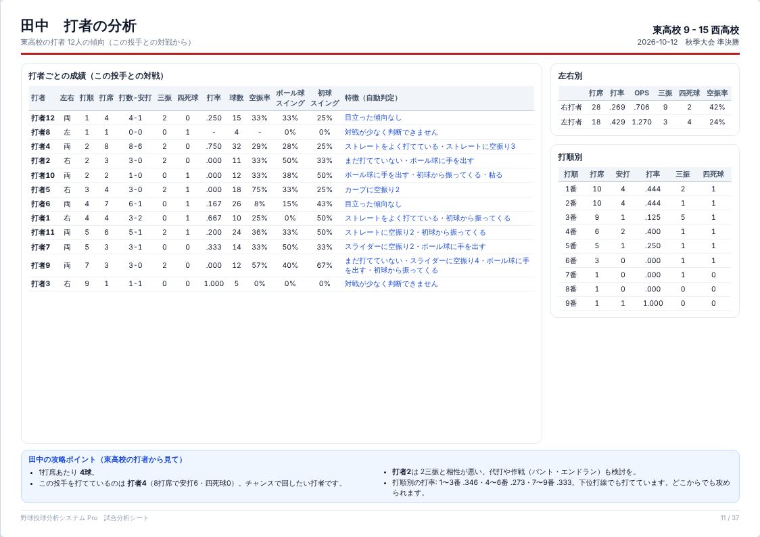Viewport: 760px width, 537px height.
Task: Select the 打者12 row name
Action: 43,118
